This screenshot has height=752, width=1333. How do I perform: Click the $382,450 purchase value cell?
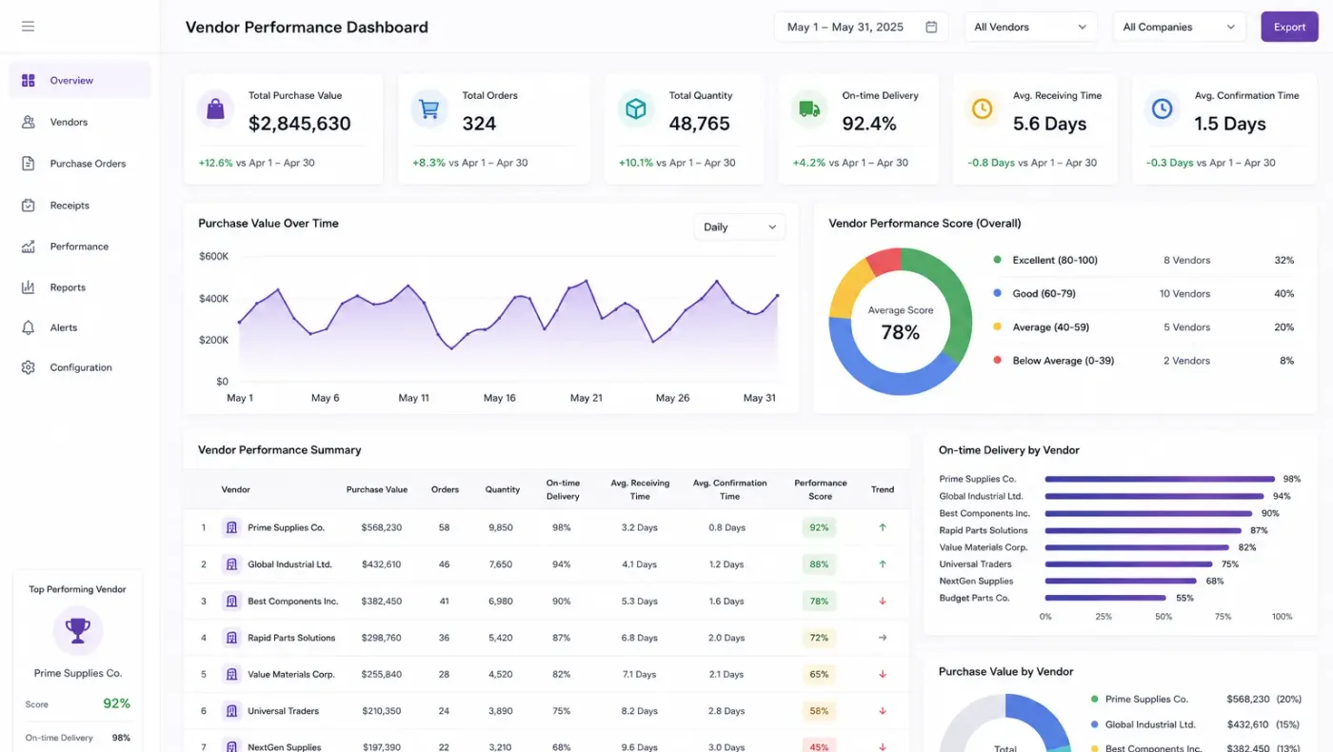click(382, 602)
